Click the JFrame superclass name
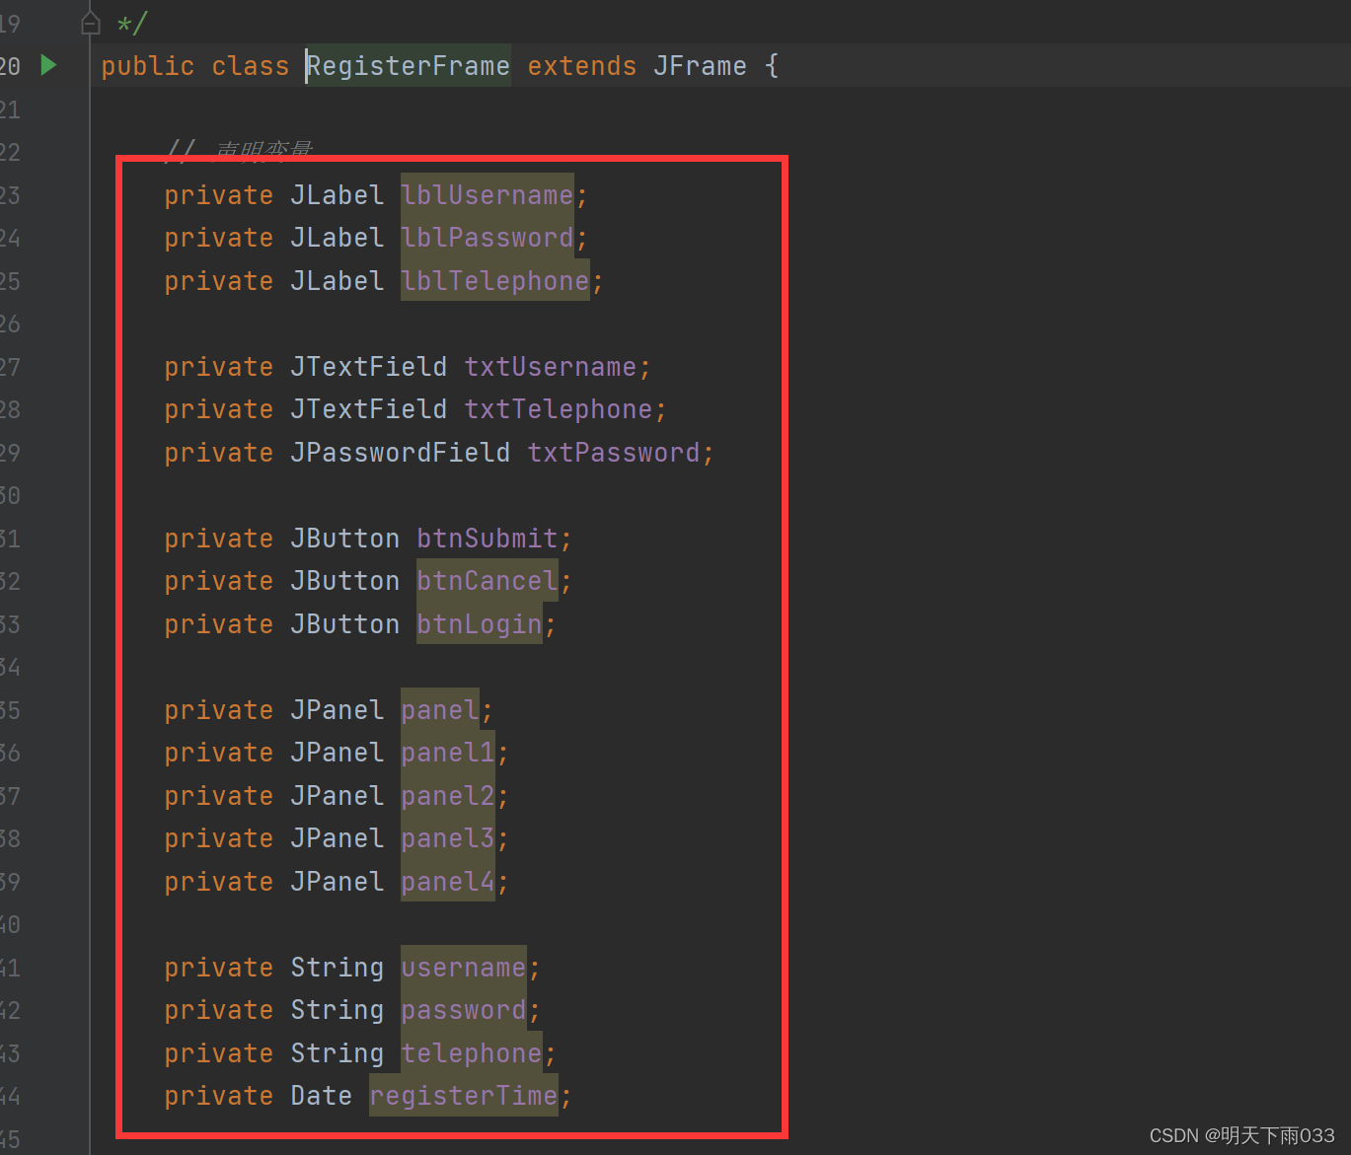1351x1155 pixels. click(700, 66)
